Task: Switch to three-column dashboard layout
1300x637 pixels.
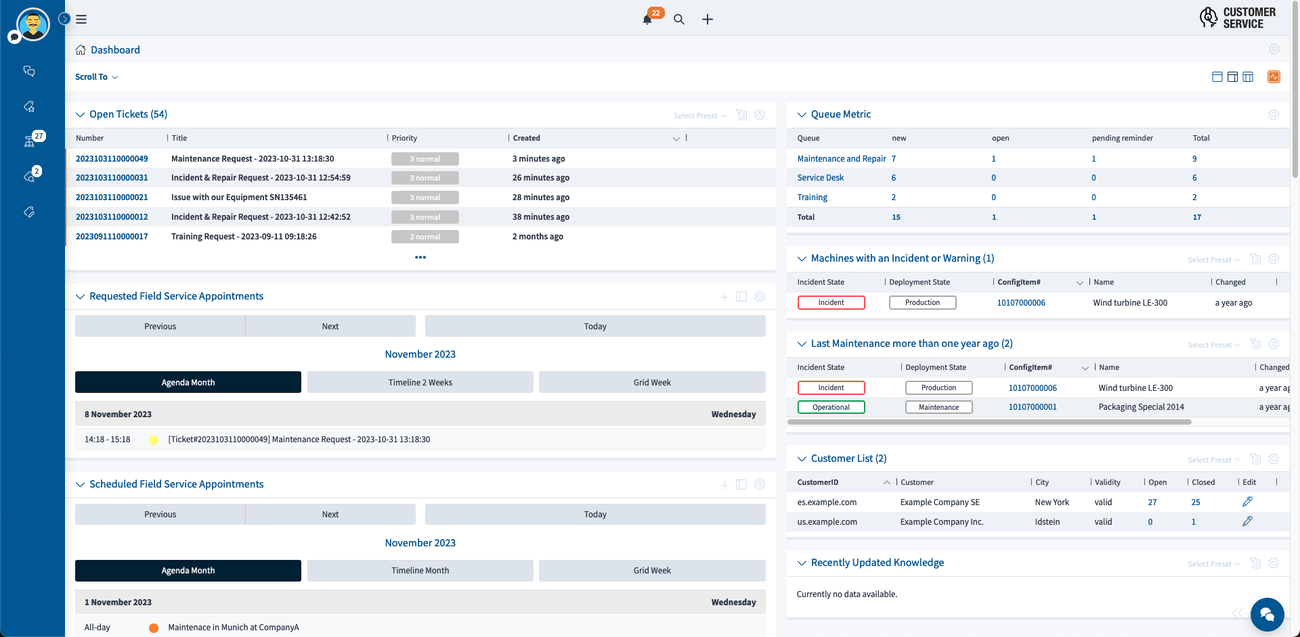Action: click(x=1248, y=77)
